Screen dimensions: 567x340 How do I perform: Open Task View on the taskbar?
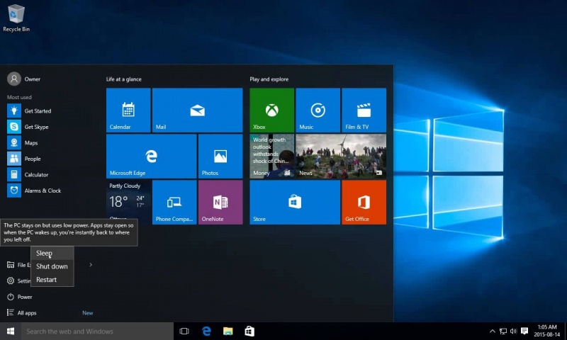(184, 331)
